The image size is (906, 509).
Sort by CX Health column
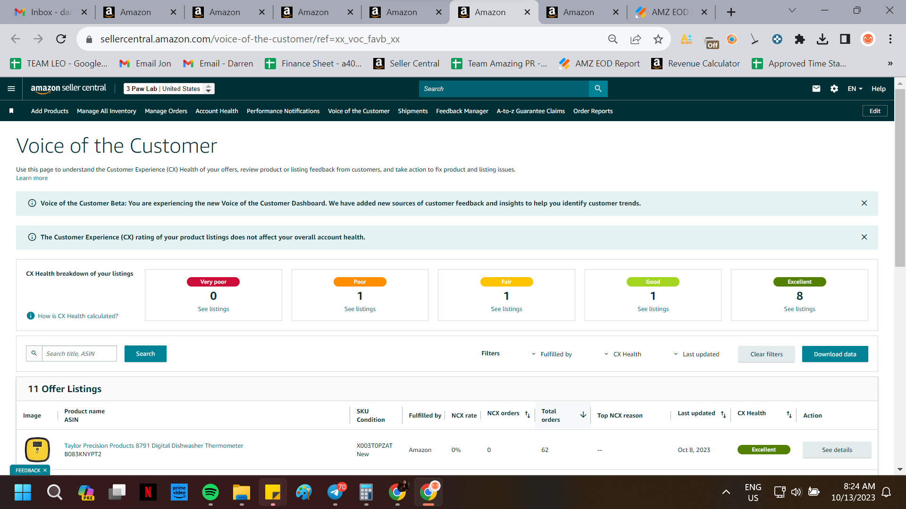pyautogui.click(x=789, y=414)
